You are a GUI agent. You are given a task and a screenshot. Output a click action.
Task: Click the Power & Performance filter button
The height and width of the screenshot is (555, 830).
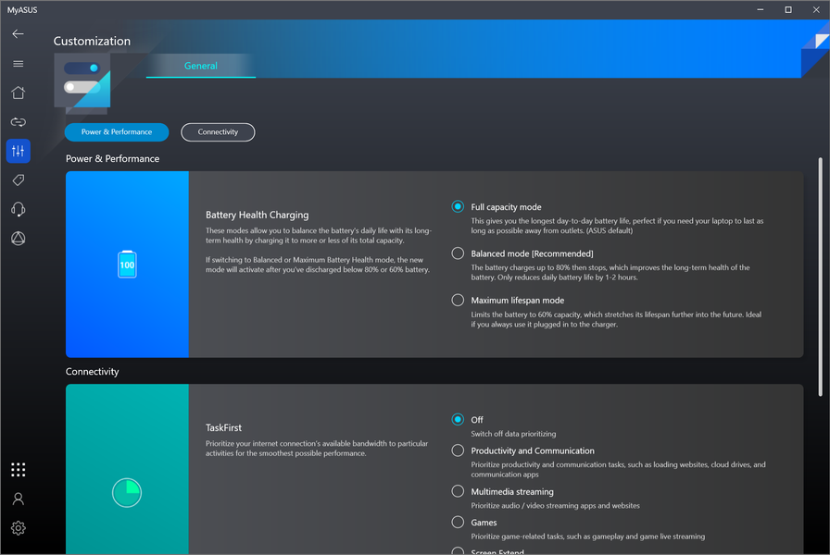[117, 132]
